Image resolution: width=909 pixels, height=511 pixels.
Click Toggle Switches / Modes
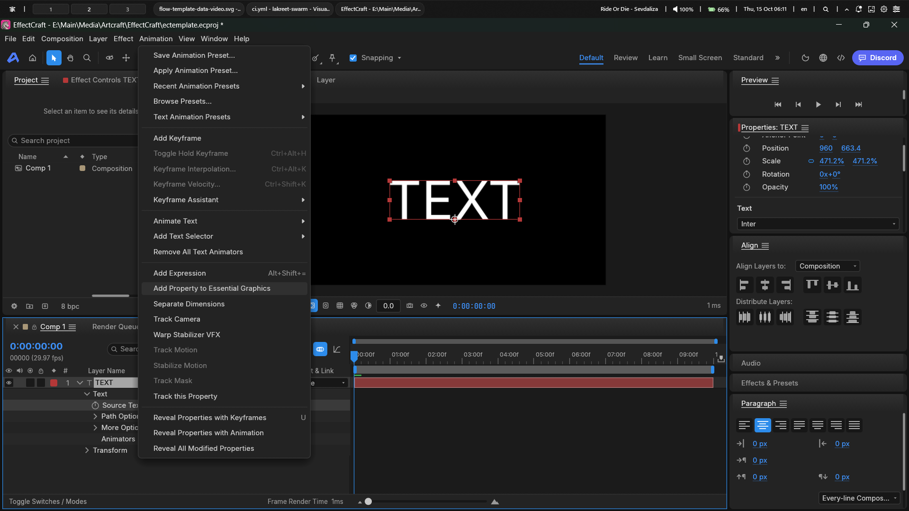pos(48,502)
